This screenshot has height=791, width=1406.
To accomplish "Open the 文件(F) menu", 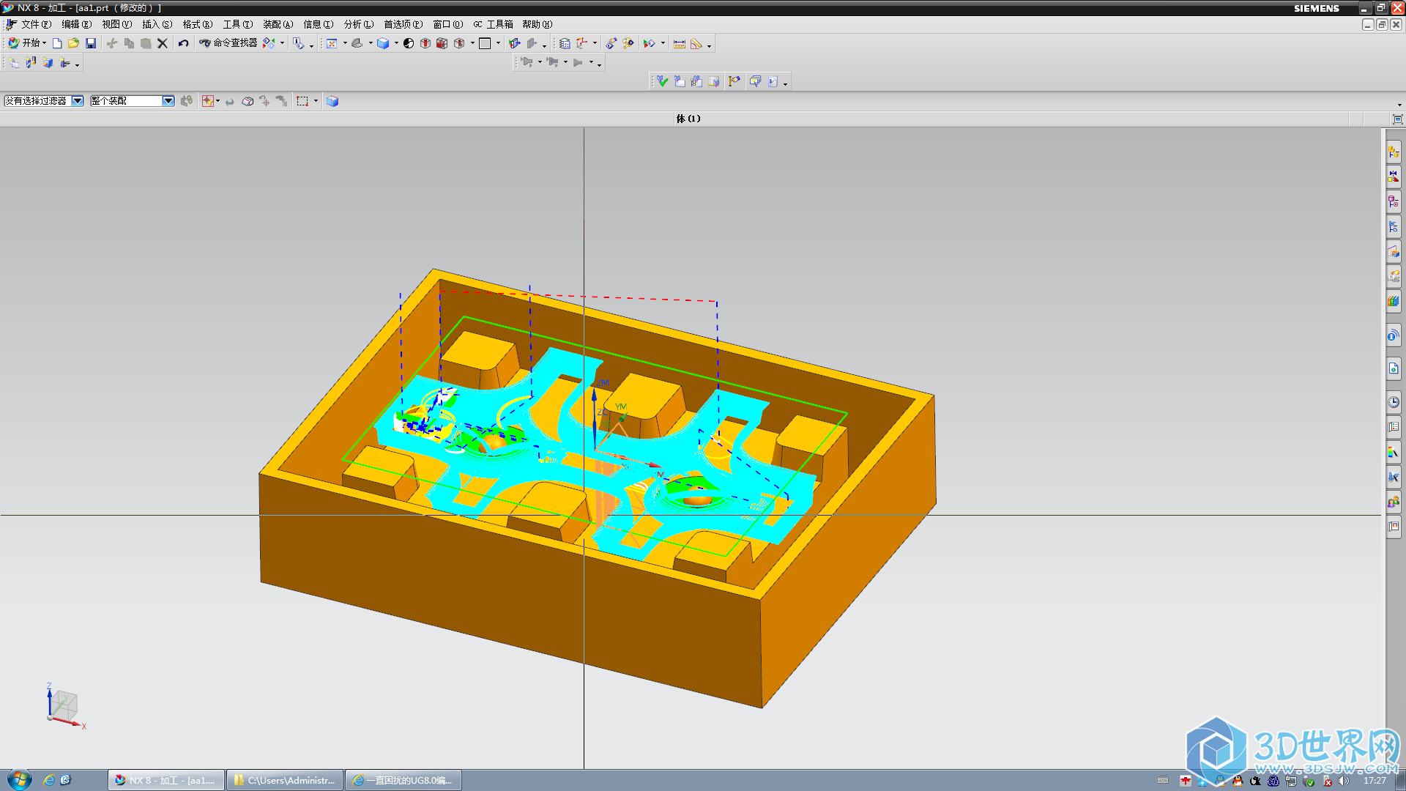I will pos(36,24).
